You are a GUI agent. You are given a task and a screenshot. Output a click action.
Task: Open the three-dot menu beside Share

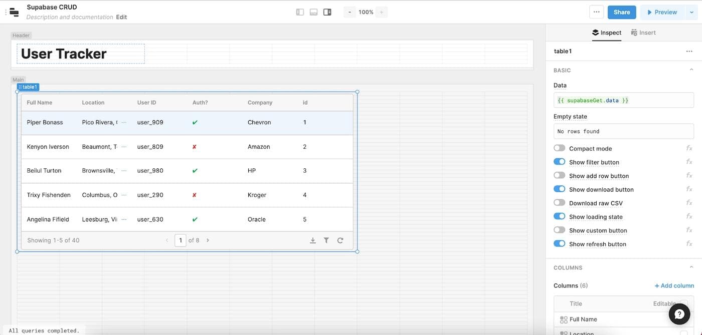[596, 12]
